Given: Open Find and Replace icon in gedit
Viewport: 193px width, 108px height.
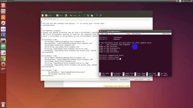Looking at the screenshot, I should click(x=101, y=16).
